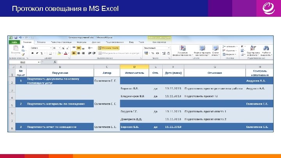Toggle Bottom Align for cell text
The width and height of the screenshot is (281, 158).
(83, 48)
